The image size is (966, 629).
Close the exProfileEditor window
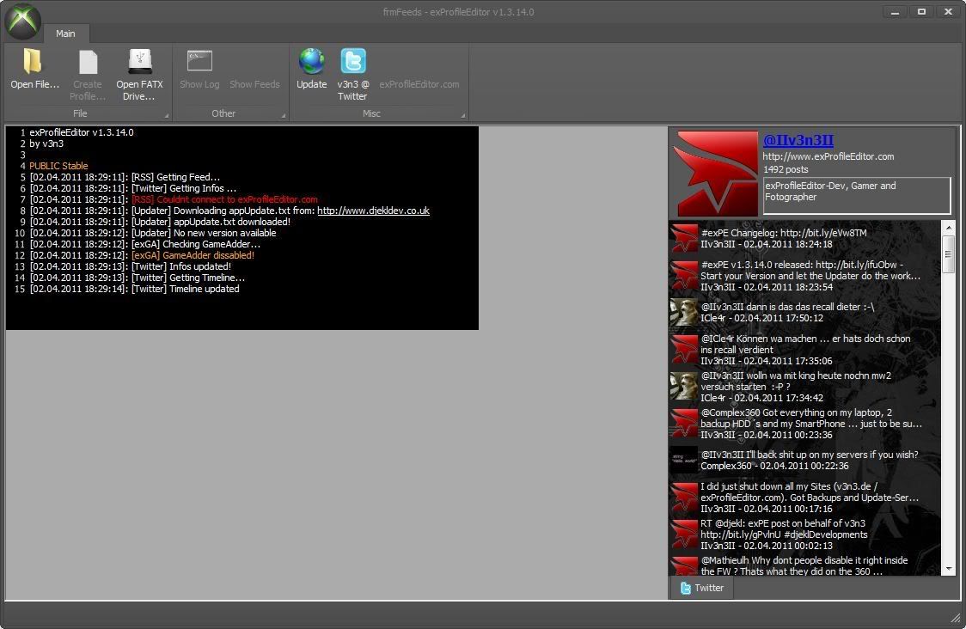click(x=949, y=12)
